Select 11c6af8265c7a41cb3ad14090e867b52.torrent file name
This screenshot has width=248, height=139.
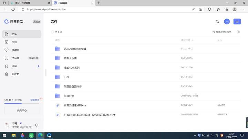[89, 115]
